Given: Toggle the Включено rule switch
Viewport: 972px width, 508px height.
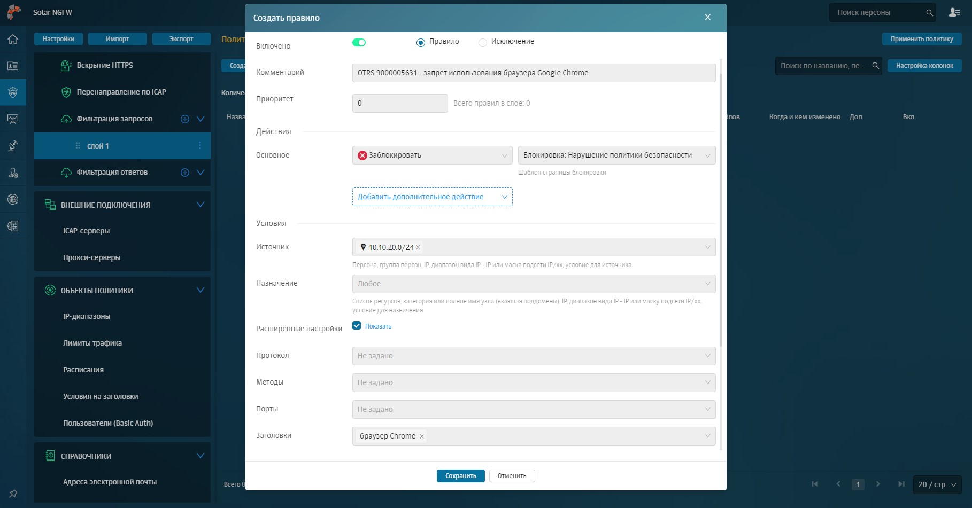Looking at the screenshot, I should (x=359, y=43).
